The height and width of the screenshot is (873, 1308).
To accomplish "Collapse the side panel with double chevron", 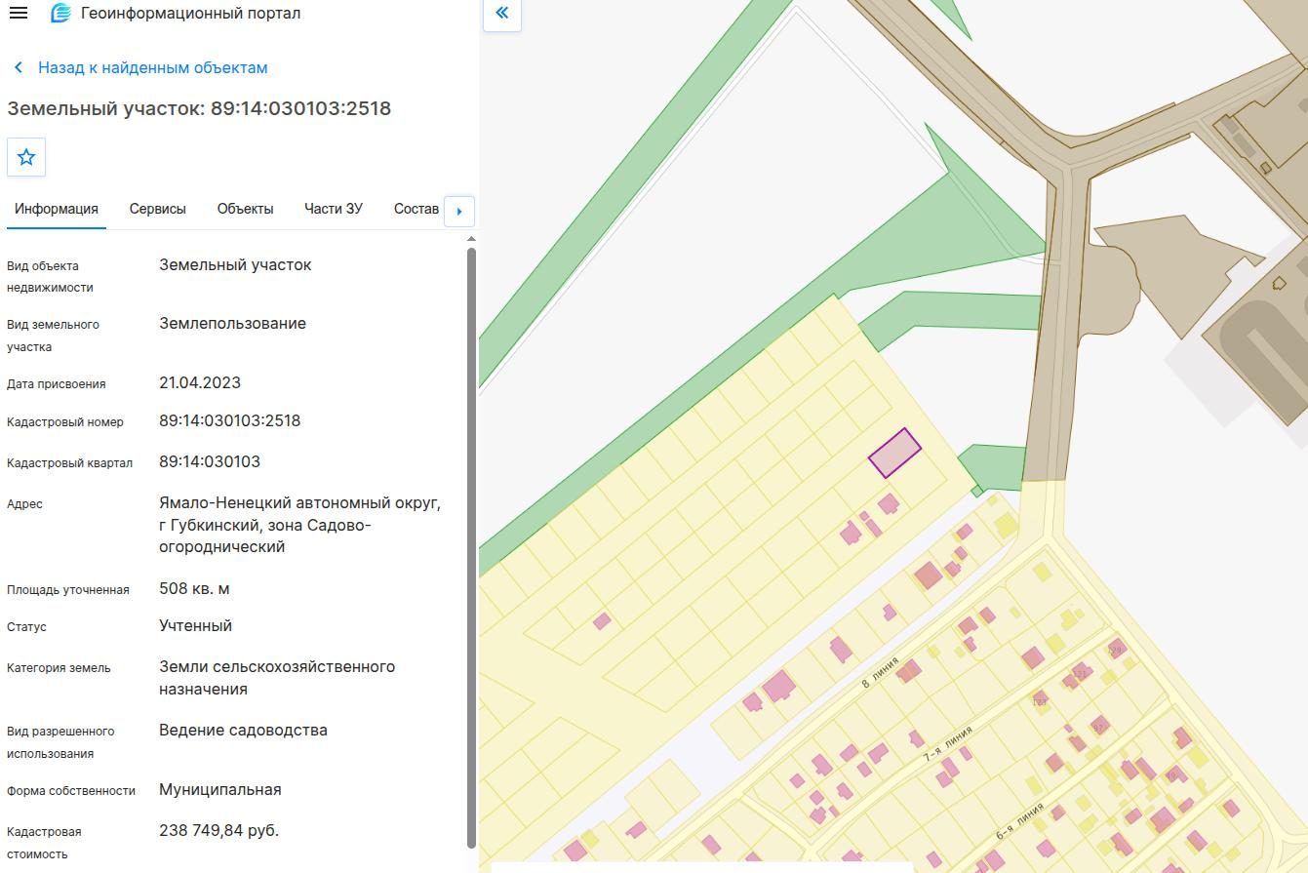I will click(502, 13).
